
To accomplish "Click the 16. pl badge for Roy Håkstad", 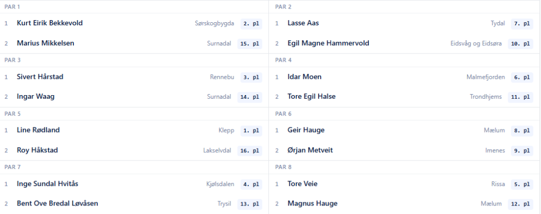I will (249, 151).
